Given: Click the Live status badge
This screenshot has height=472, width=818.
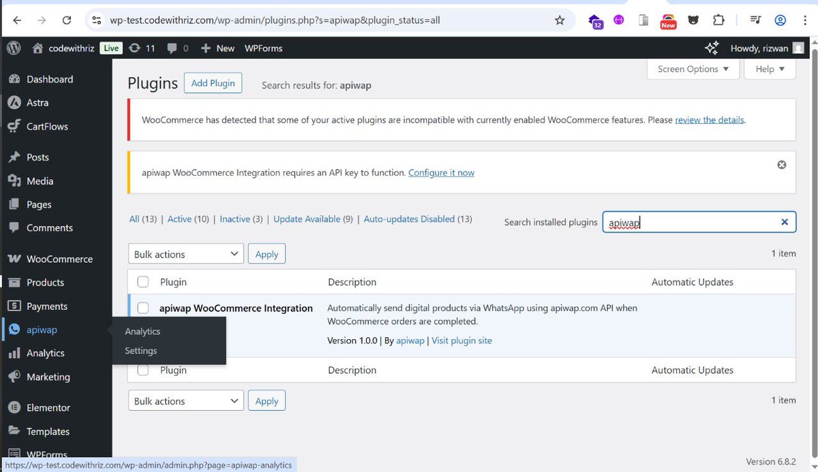Looking at the screenshot, I should click(x=111, y=48).
